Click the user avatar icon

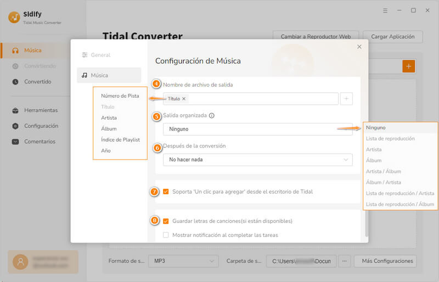point(20,262)
